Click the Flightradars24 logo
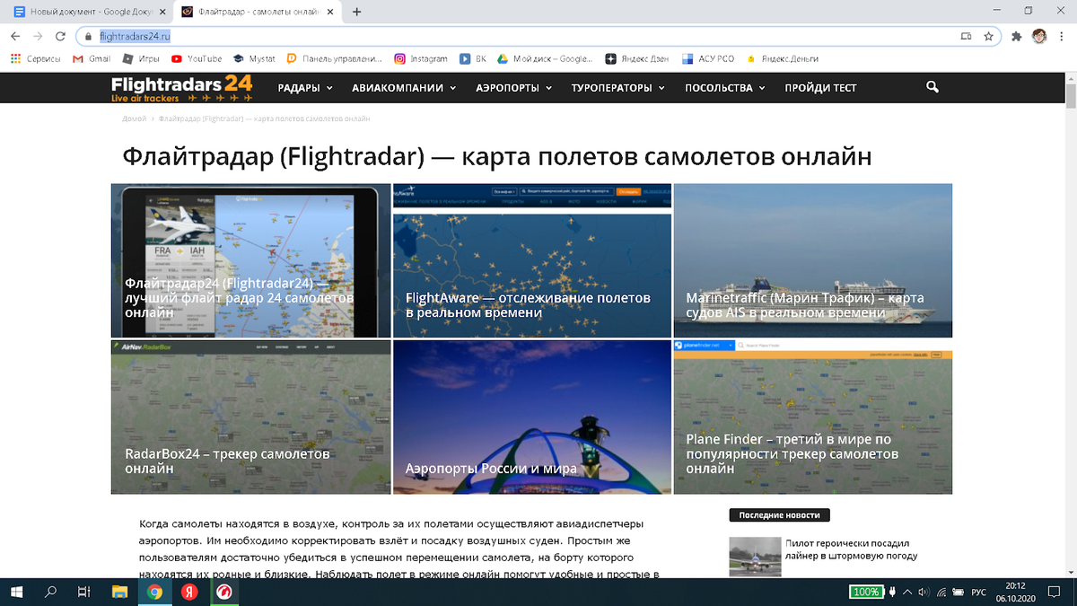The height and width of the screenshot is (606, 1077). (182, 87)
